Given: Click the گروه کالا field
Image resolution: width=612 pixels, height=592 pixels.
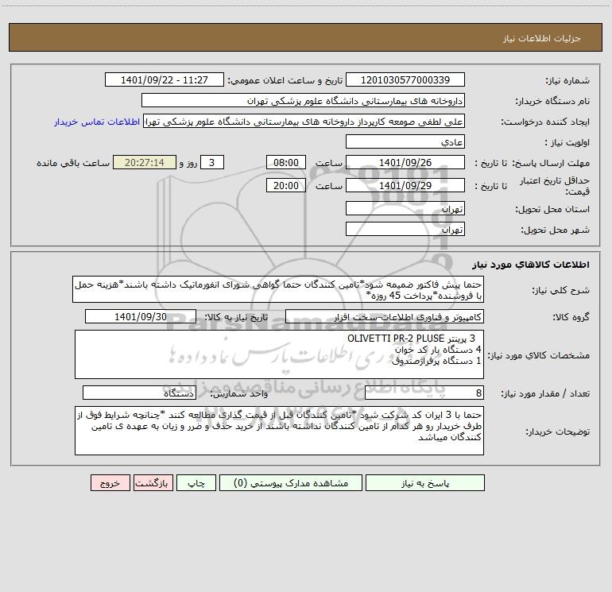Looking at the screenshot, I should tap(385, 317).
